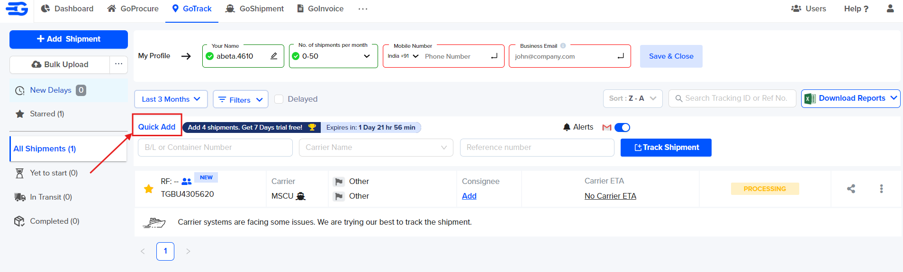Image resolution: width=903 pixels, height=272 pixels.
Task: Open Starred (1) shipments
Action: click(40, 114)
